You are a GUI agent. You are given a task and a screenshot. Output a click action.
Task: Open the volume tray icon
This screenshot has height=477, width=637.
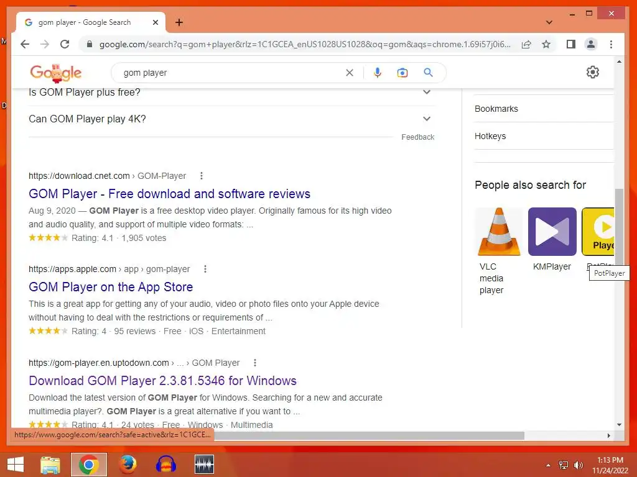tap(578, 465)
